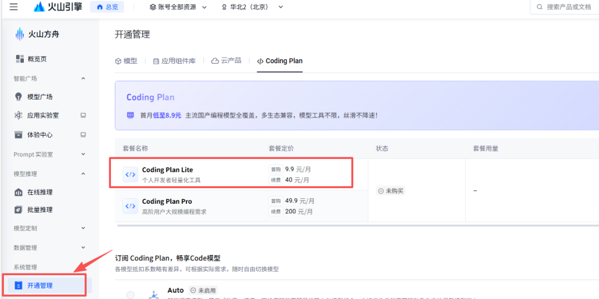Go to 总览 home button
The width and height of the screenshot is (599, 299).
point(107,7)
